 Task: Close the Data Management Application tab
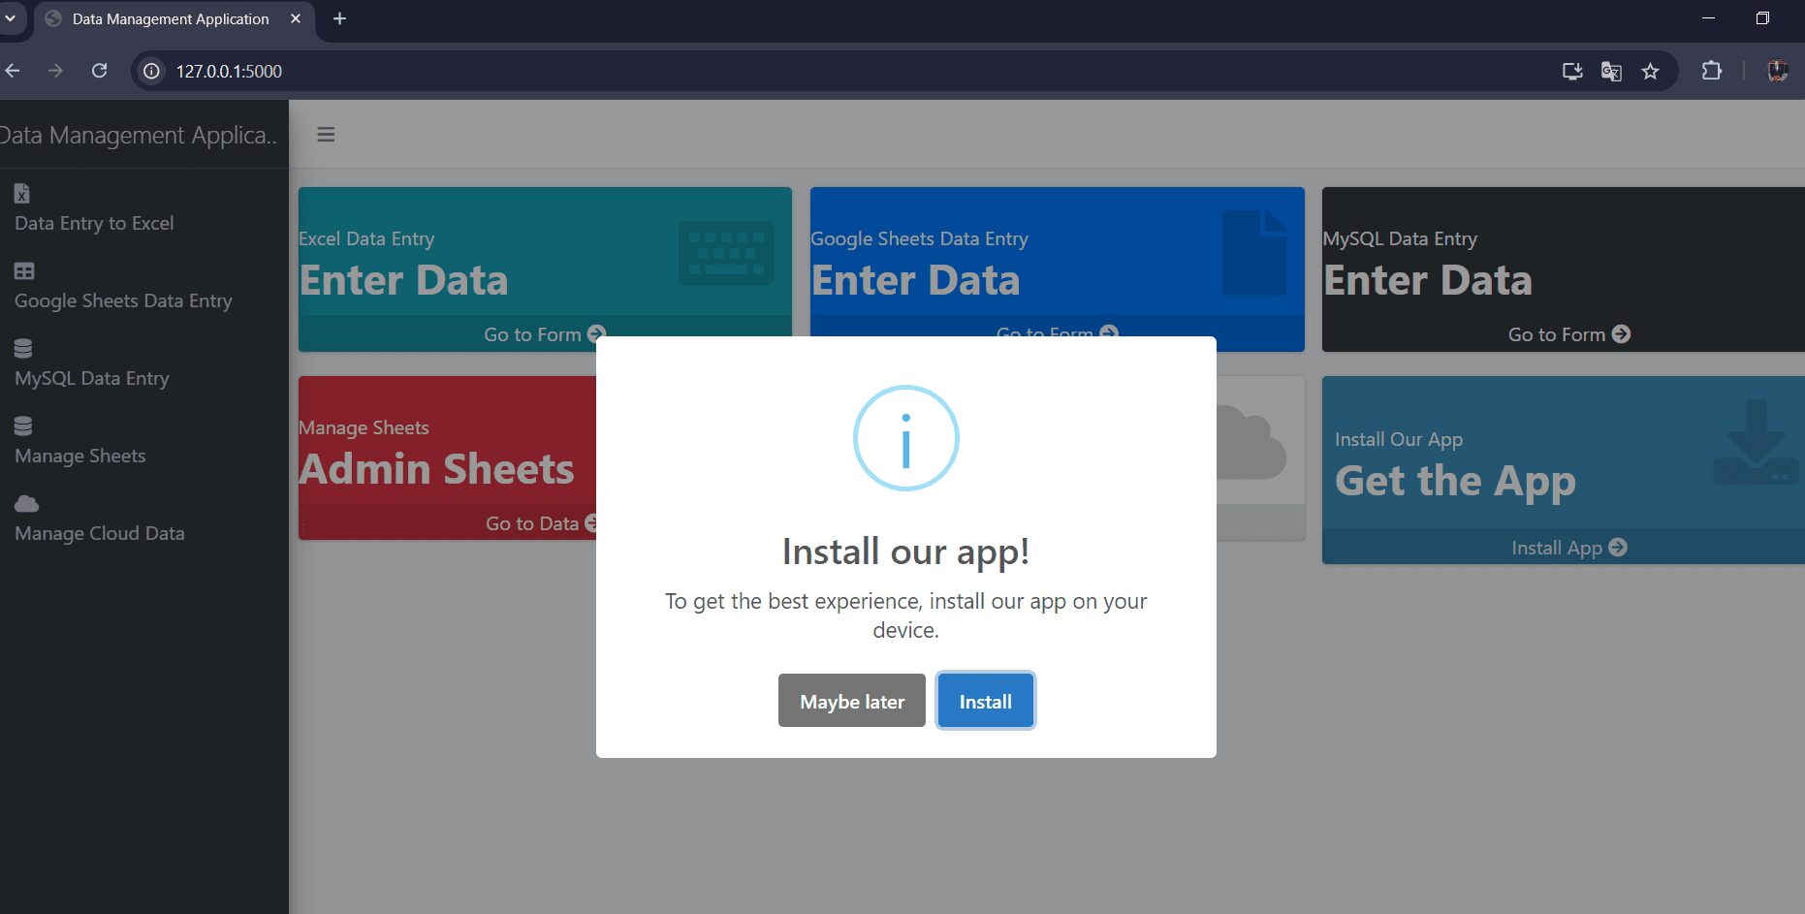pos(296,18)
